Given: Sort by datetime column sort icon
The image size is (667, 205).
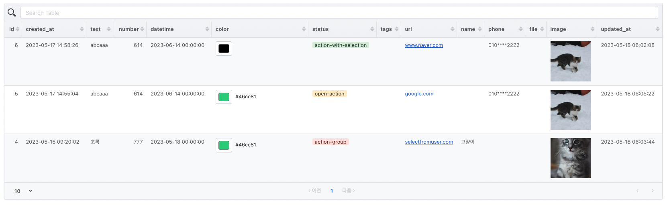Looking at the screenshot, I should click(207, 29).
